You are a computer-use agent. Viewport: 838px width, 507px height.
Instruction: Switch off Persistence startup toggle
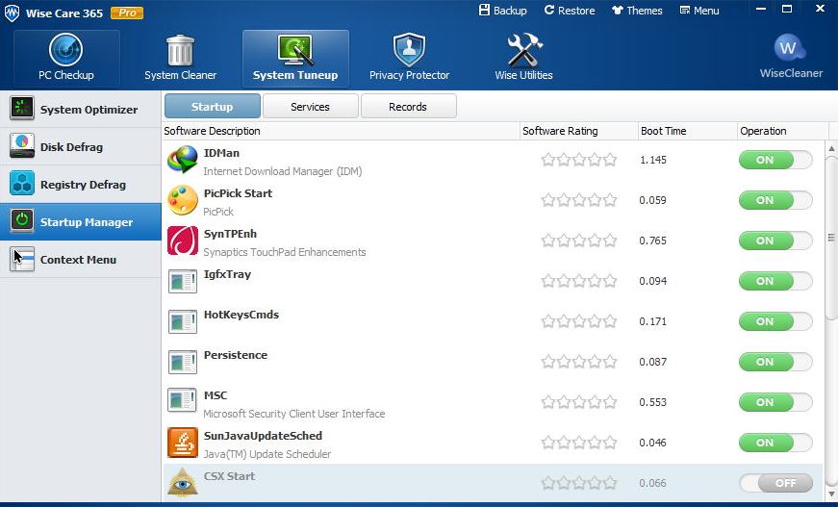[775, 362]
